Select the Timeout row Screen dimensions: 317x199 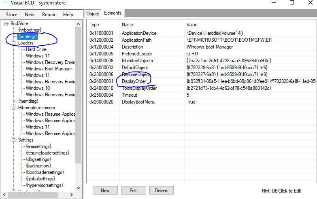202,95
